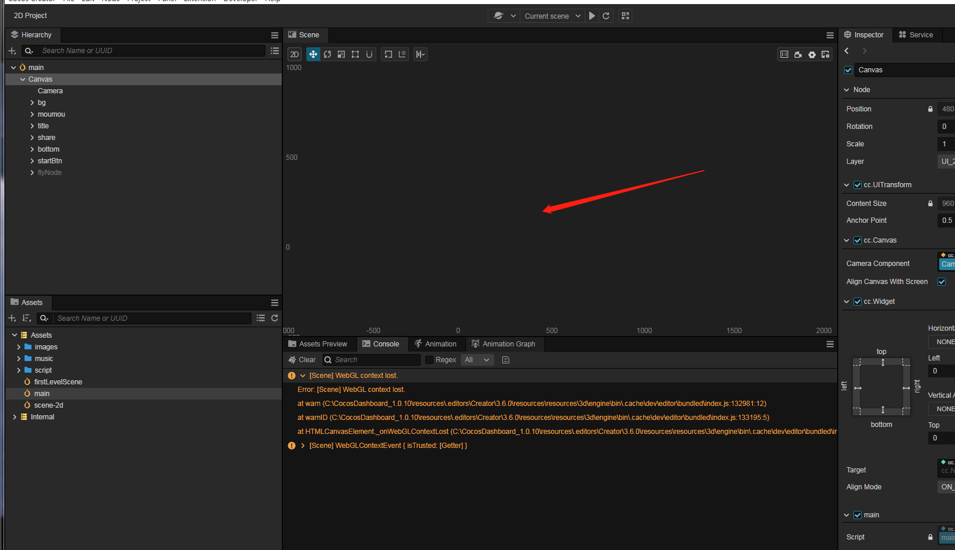Toggle the cc.Widget component checkbox
955x550 pixels.
(x=858, y=302)
